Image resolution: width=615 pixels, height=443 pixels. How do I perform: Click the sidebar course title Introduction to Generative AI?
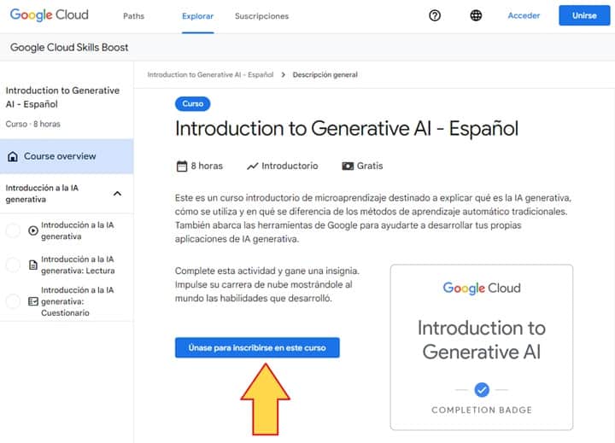[x=62, y=97]
